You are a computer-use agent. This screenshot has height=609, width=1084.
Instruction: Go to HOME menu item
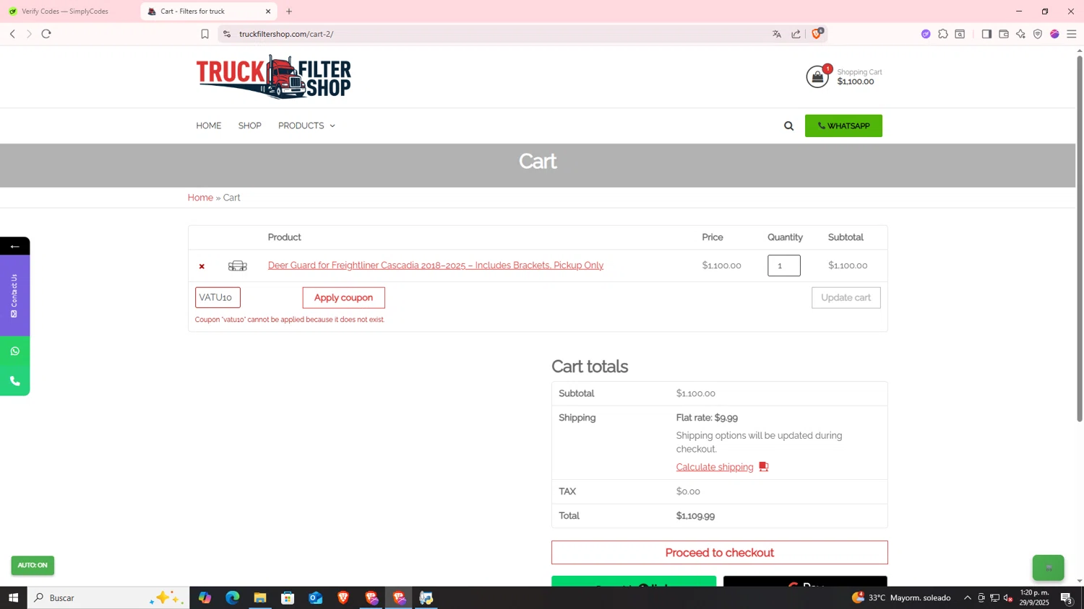209,126
